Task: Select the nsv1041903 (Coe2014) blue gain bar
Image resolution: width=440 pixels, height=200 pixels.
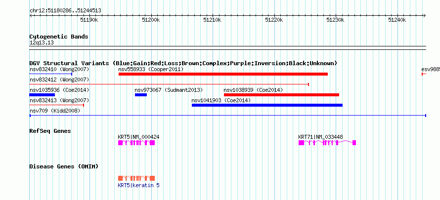Action: 267,105
